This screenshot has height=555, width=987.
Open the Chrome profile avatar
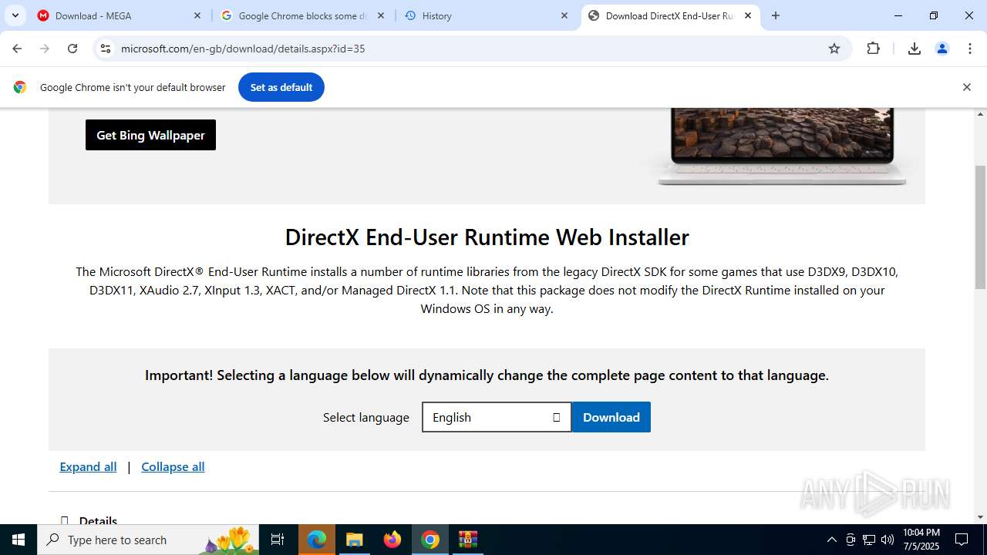[942, 49]
